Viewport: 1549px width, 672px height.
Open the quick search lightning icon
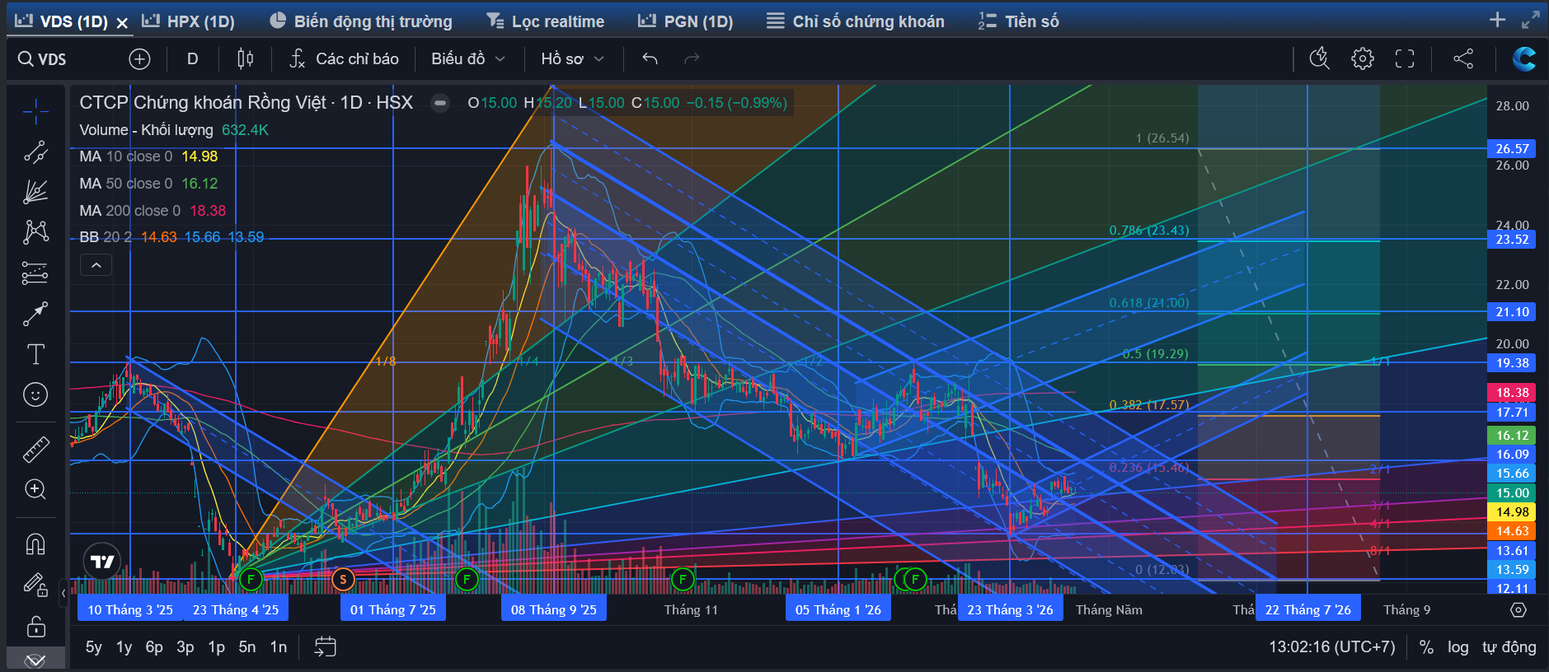[x=1320, y=58]
